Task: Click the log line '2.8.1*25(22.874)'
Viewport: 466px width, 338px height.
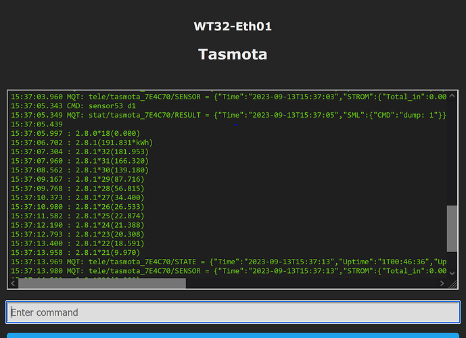Action: 78,216
